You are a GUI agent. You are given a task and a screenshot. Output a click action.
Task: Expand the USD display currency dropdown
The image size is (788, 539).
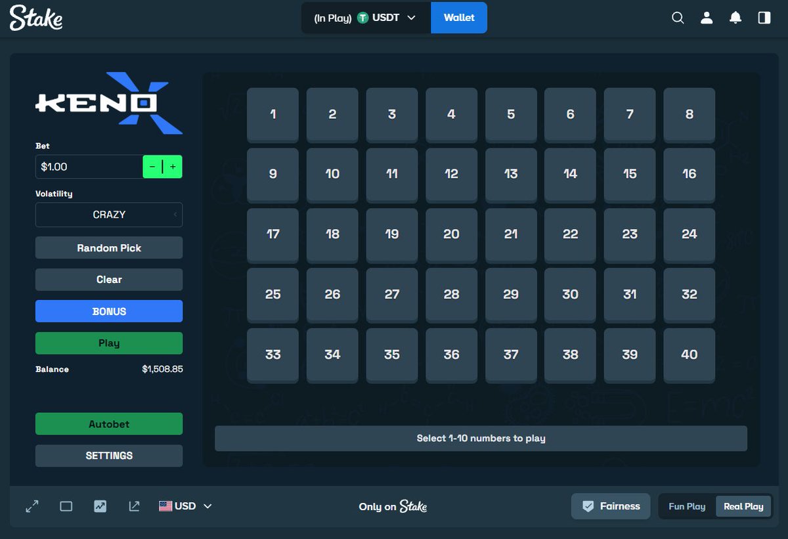tap(186, 506)
